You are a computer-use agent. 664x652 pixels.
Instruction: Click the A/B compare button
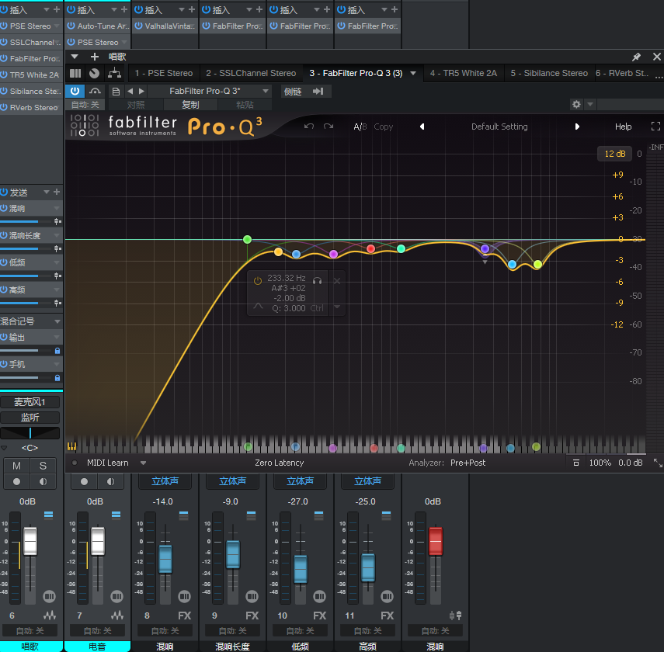360,127
